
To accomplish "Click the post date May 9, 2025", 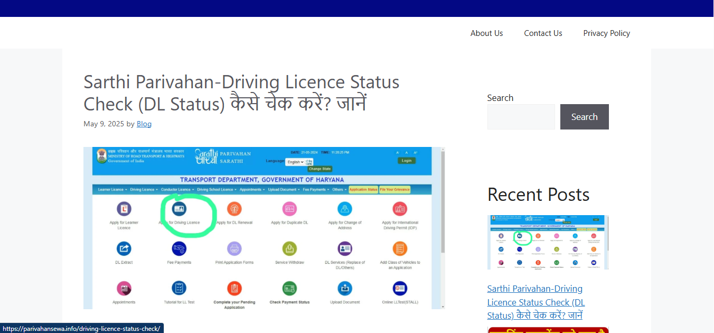I will point(104,124).
